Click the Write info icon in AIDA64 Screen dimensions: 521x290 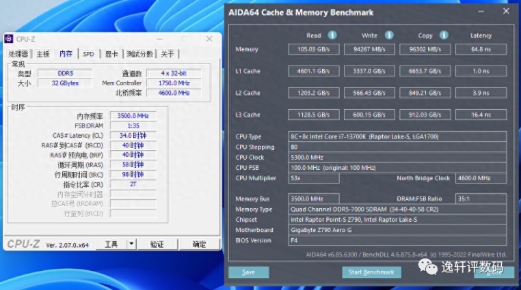click(x=389, y=35)
